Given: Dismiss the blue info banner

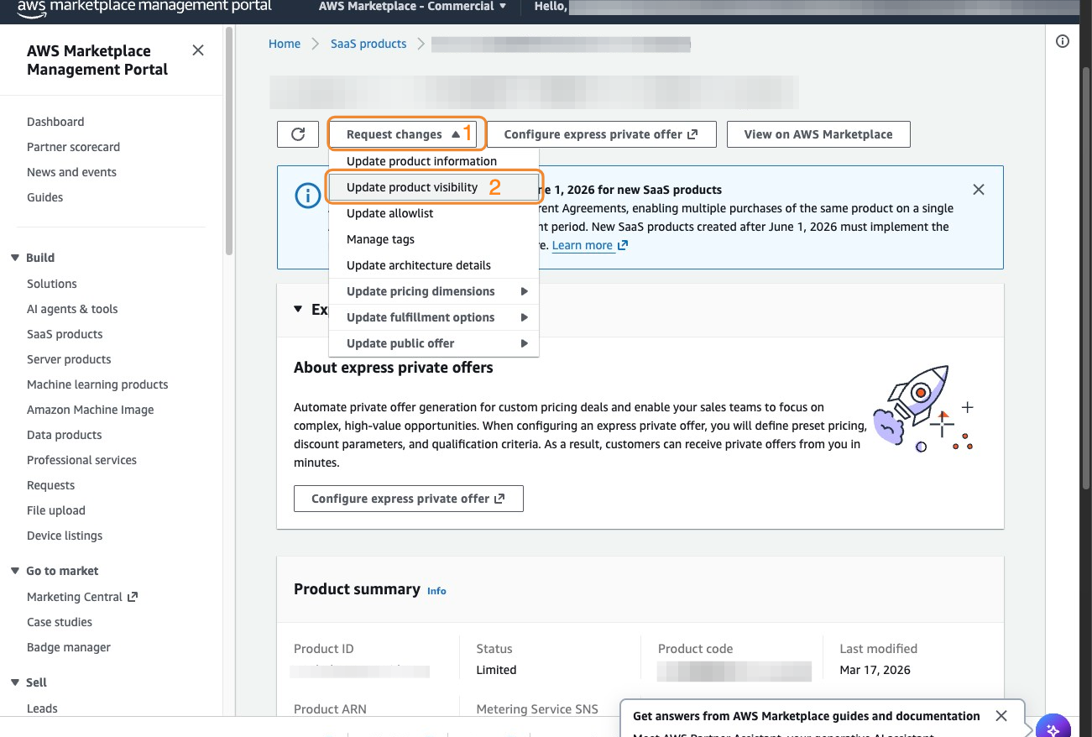Looking at the screenshot, I should (979, 190).
